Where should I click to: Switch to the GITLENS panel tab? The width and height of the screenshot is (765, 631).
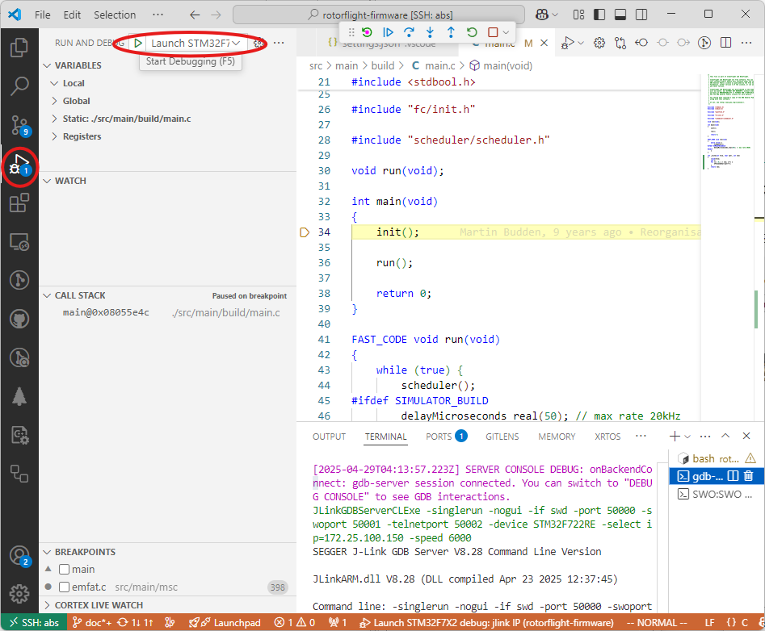pos(502,437)
